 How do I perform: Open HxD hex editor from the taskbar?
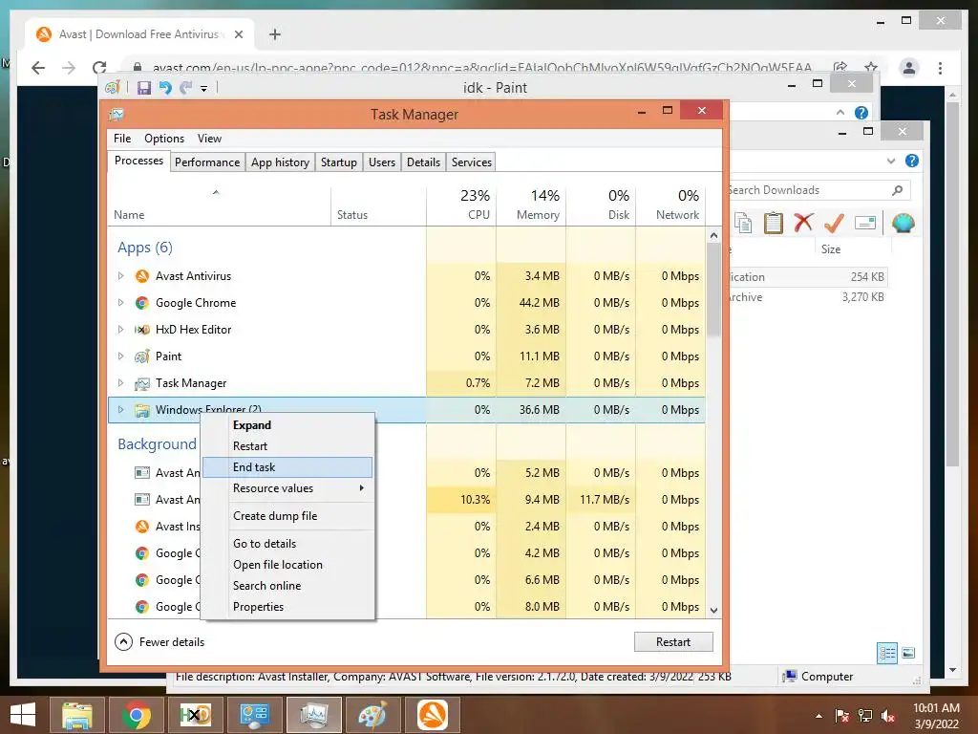(x=195, y=715)
